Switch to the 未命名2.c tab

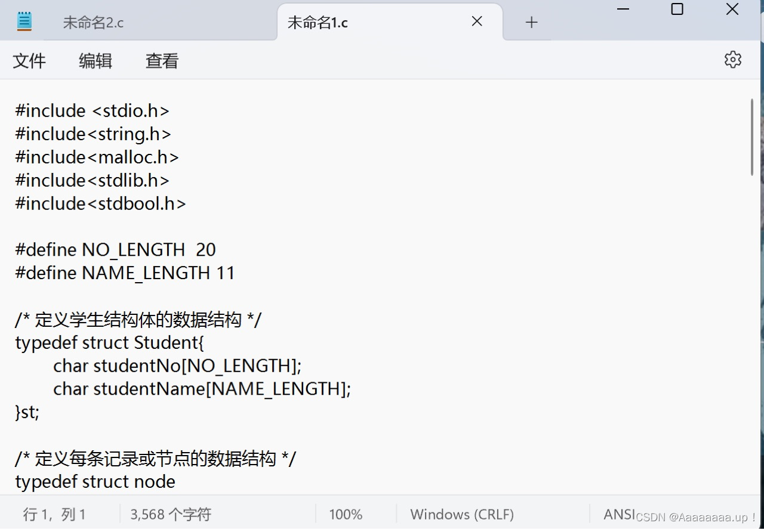(x=93, y=23)
